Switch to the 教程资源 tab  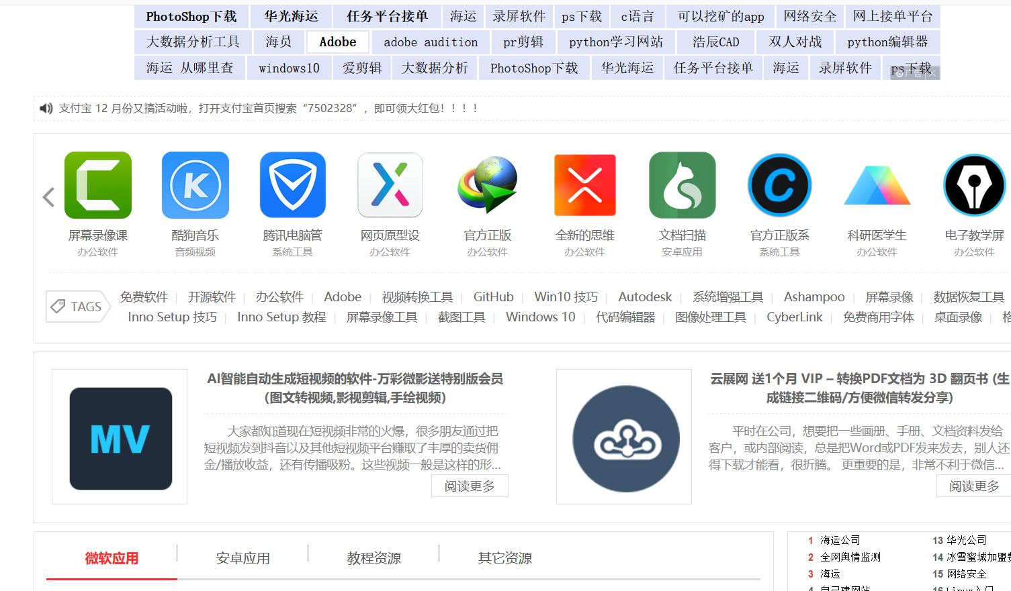[x=373, y=558]
